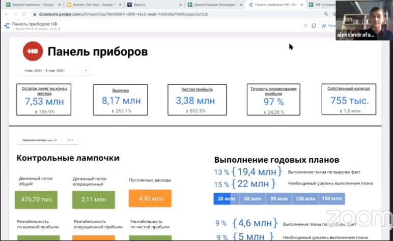
Task: Click the 90 млн progress segment
Action: point(279,199)
